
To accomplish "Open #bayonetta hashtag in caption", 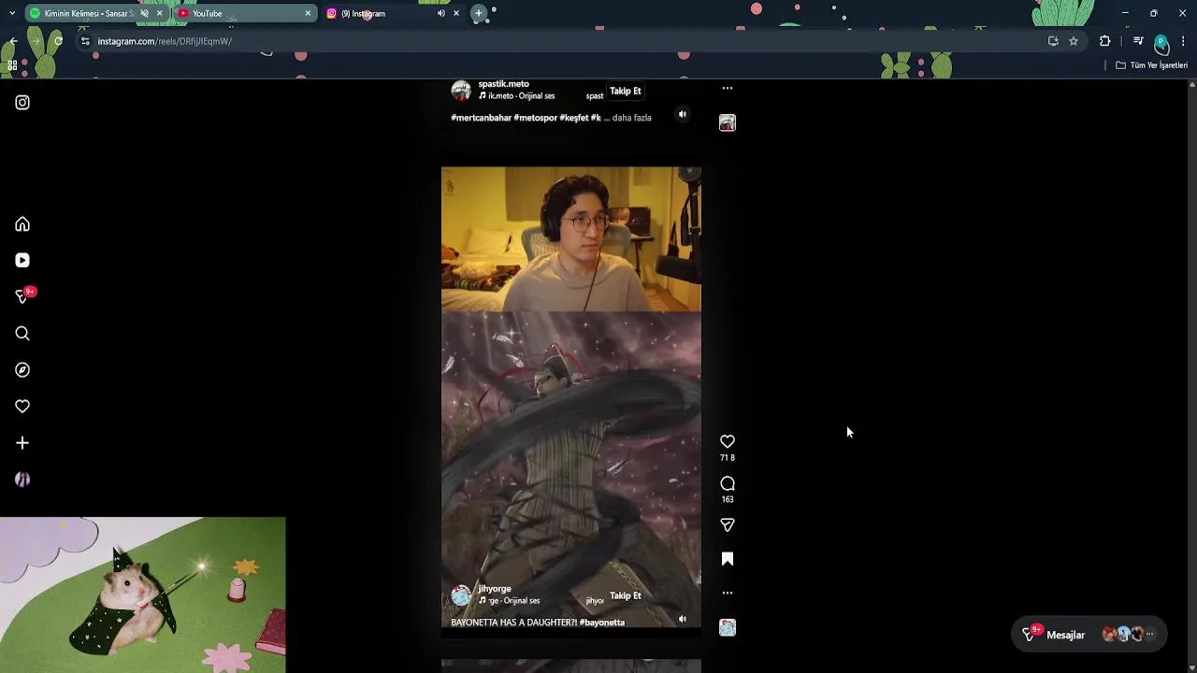I will coord(602,623).
